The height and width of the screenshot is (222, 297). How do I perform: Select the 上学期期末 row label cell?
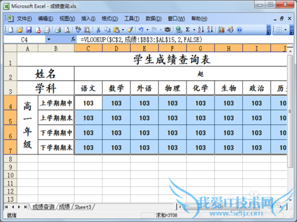[56, 118]
